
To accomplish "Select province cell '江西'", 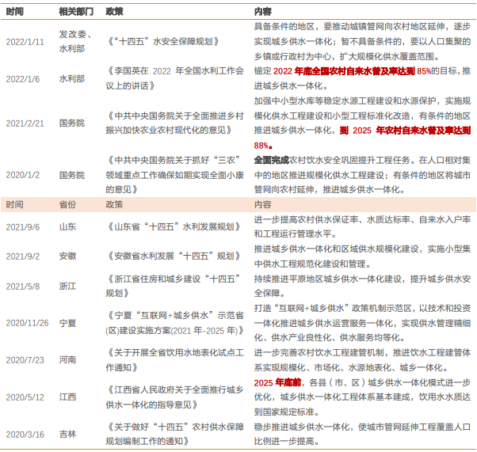I will pyautogui.click(x=67, y=397).
